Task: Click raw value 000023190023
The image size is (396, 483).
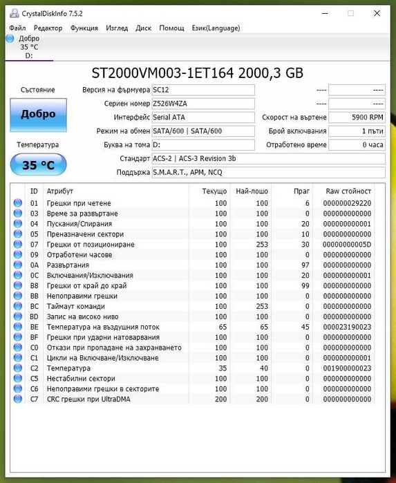Action: point(347,327)
